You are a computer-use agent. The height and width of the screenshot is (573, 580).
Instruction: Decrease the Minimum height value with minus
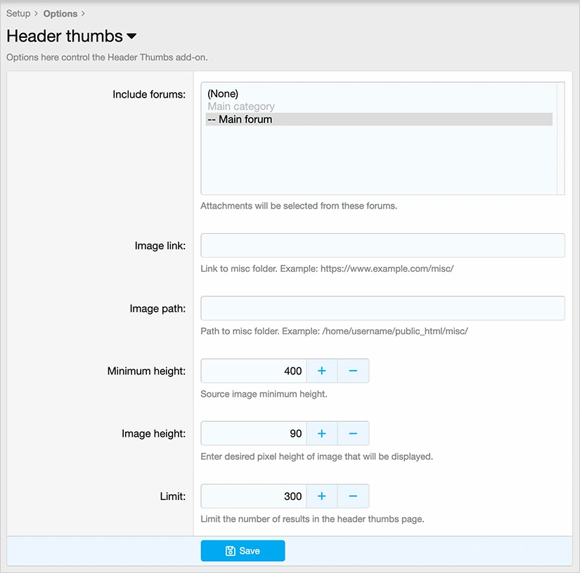tap(353, 371)
